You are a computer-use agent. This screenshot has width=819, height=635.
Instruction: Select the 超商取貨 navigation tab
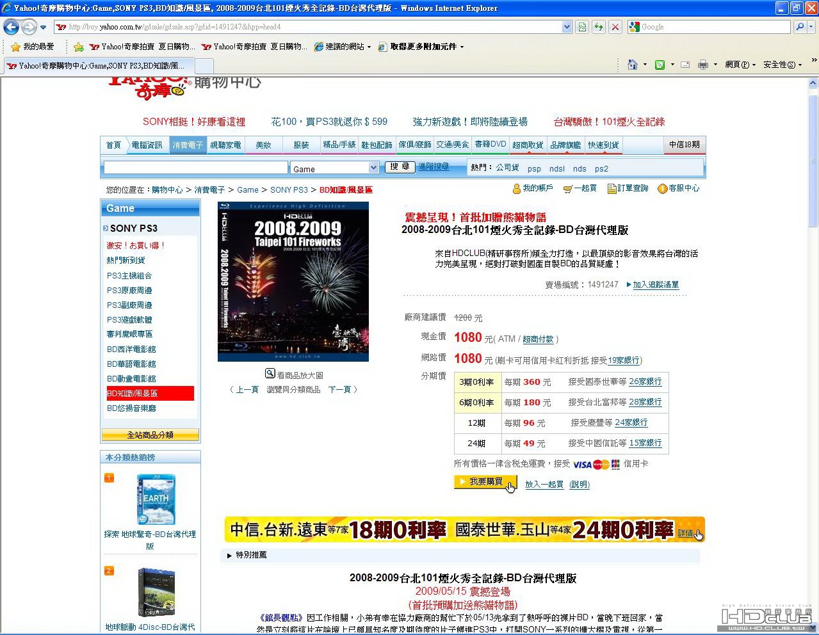[x=528, y=145]
